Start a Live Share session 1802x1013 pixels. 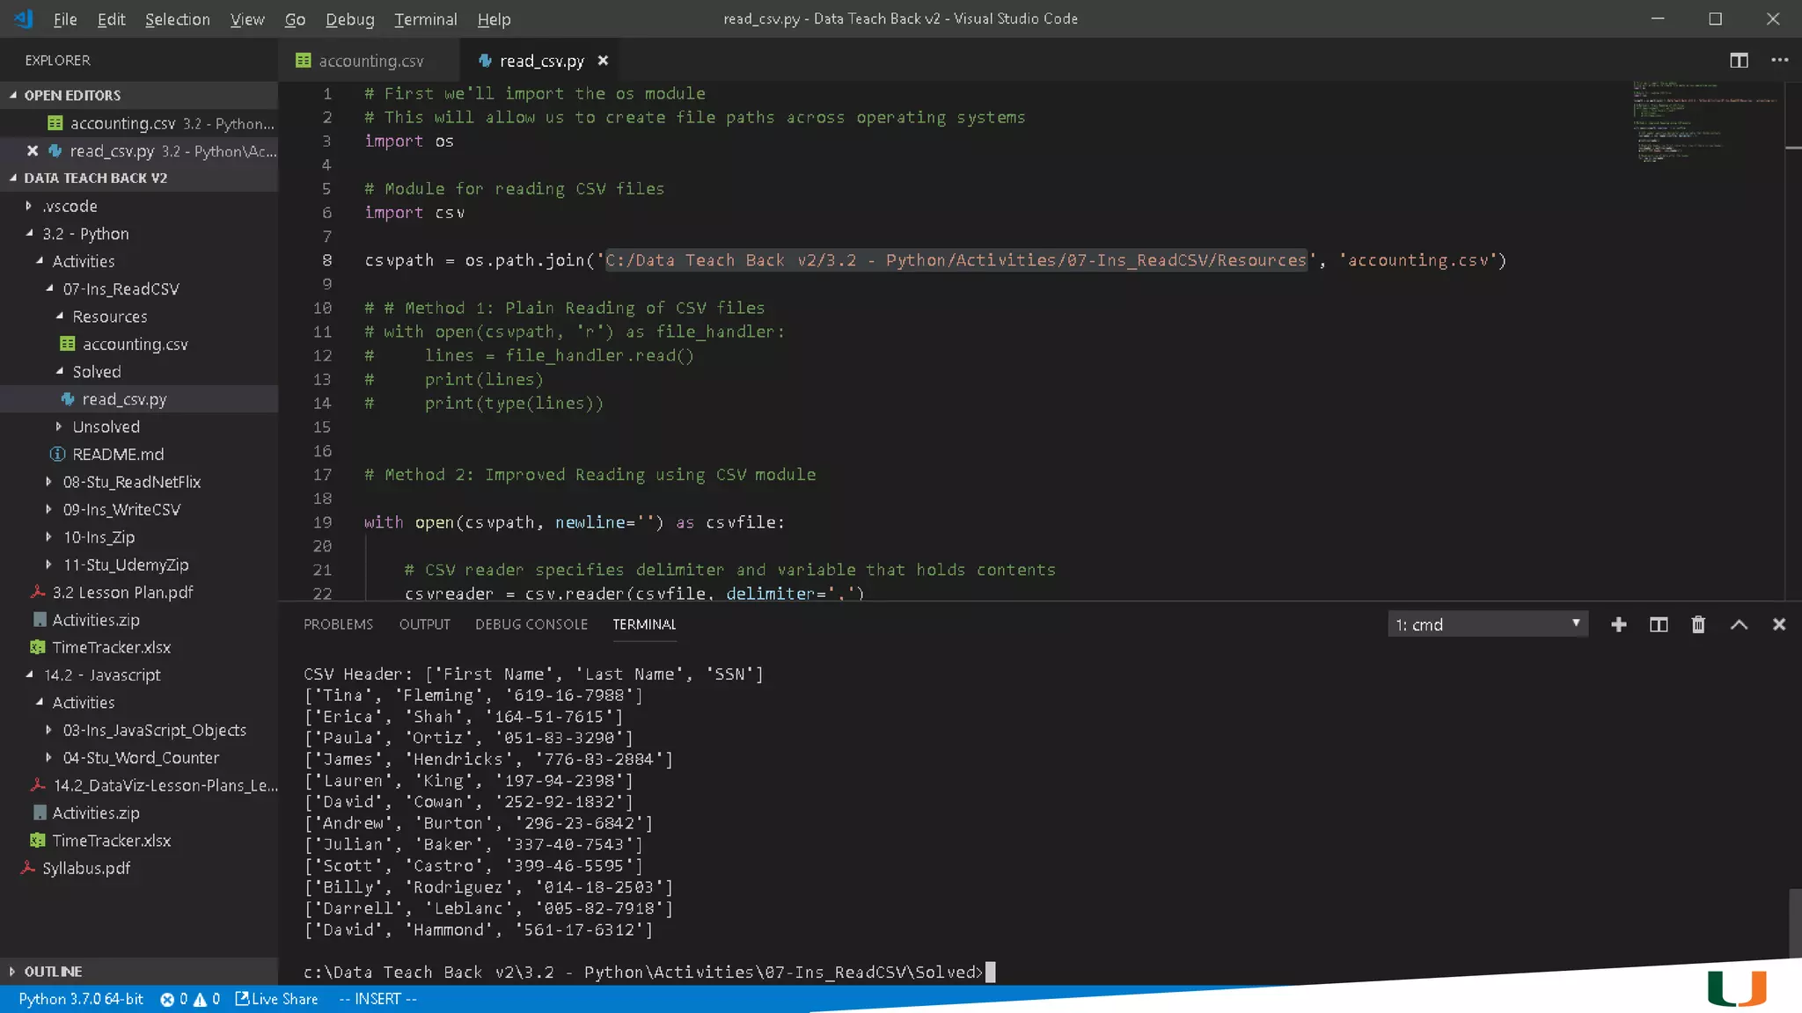pos(276,999)
